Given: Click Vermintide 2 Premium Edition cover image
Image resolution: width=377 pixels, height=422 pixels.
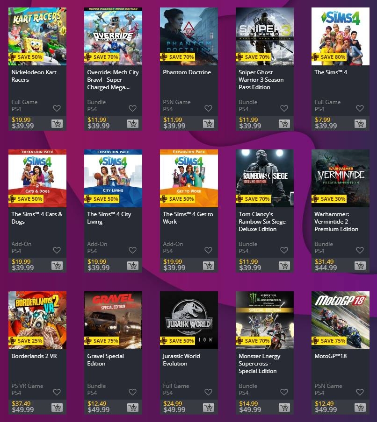Looking at the screenshot, I should coord(341,178).
